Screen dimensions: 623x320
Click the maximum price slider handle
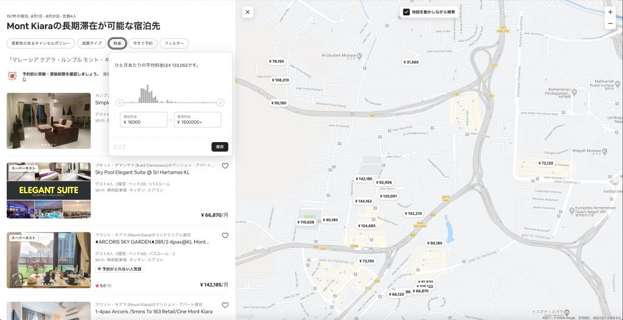(x=220, y=103)
